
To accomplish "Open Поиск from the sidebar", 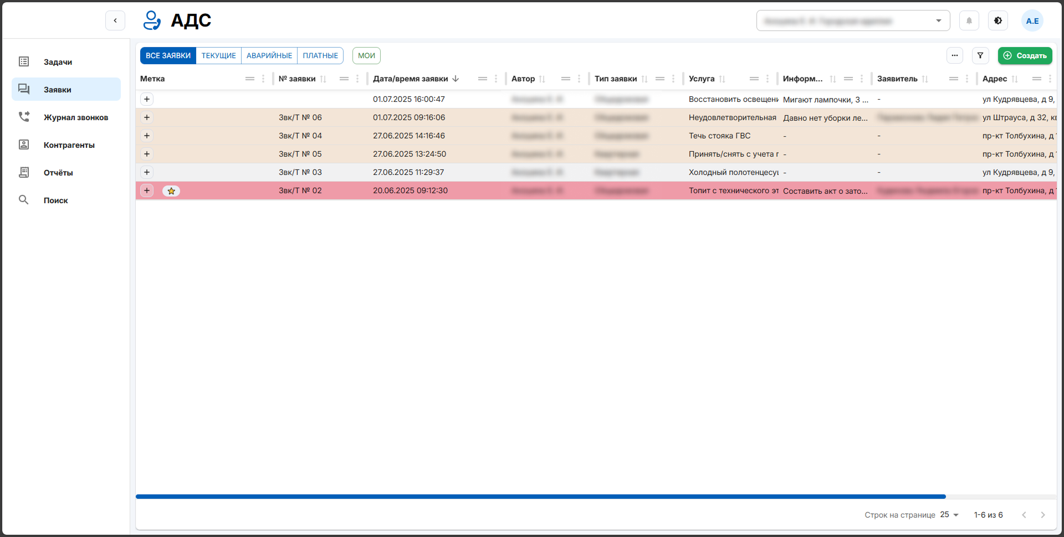I will click(x=55, y=200).
